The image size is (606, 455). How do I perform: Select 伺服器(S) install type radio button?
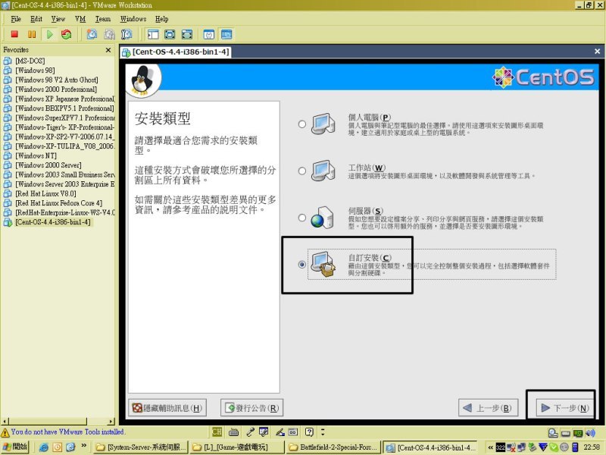pos(302,218)
